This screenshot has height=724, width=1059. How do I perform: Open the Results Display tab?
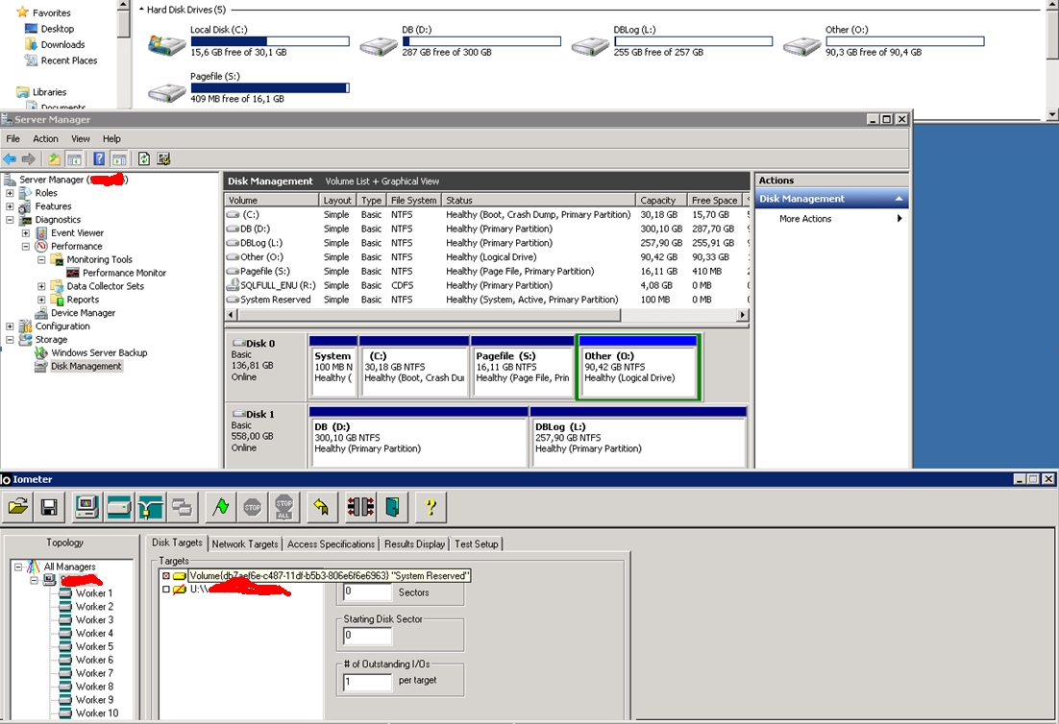[414, 544]
